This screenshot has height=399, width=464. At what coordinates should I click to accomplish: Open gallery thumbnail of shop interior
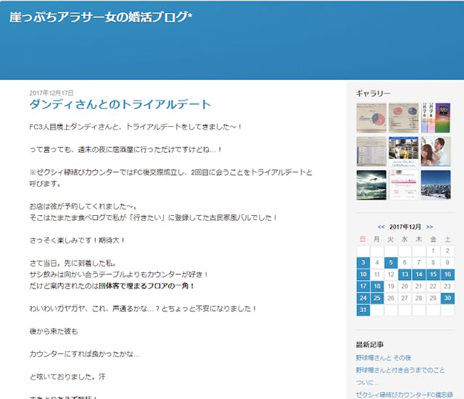click(404, 151)
